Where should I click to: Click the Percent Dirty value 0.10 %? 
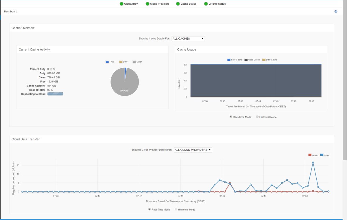[51, 69]
